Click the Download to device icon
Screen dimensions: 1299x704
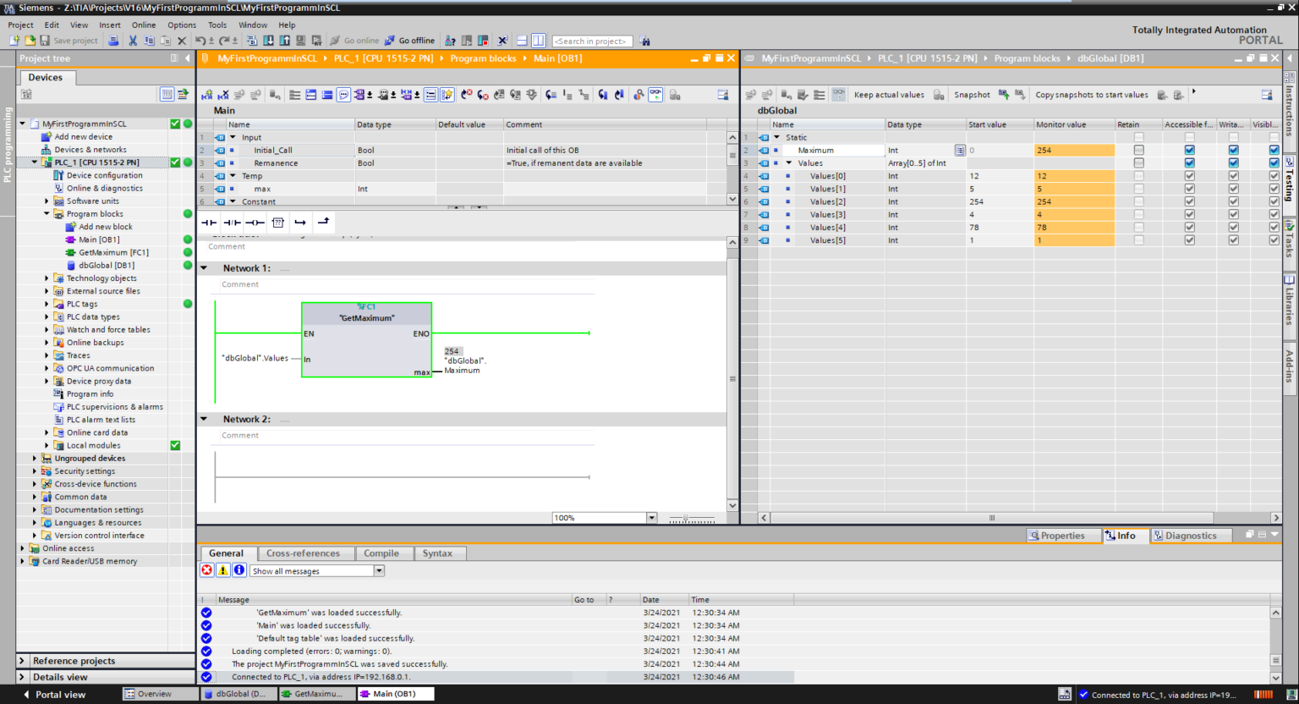pos(269,41)
